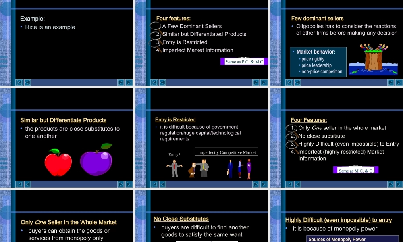
Task: Click the 'Same as M.C. & O.' button
Action: [x=356, y=170]
